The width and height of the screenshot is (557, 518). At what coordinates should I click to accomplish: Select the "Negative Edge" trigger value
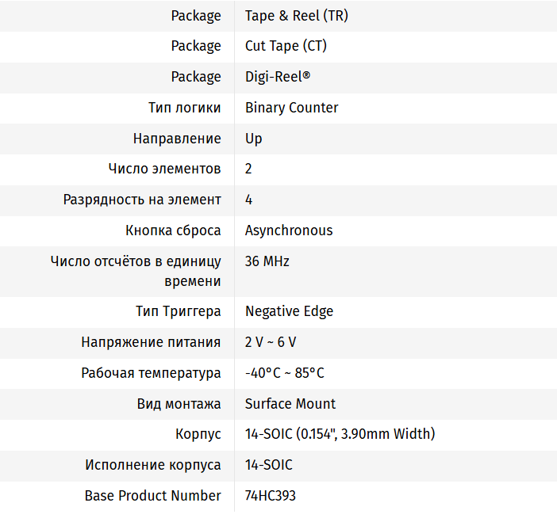(x=289, y=311)
